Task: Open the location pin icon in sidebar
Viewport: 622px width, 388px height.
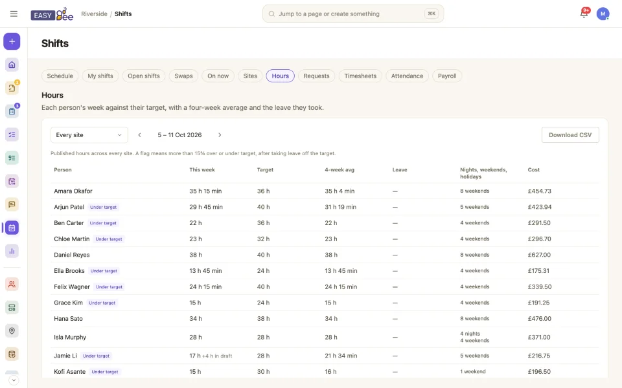Action: pyautogui.click(x=12, y=331)
